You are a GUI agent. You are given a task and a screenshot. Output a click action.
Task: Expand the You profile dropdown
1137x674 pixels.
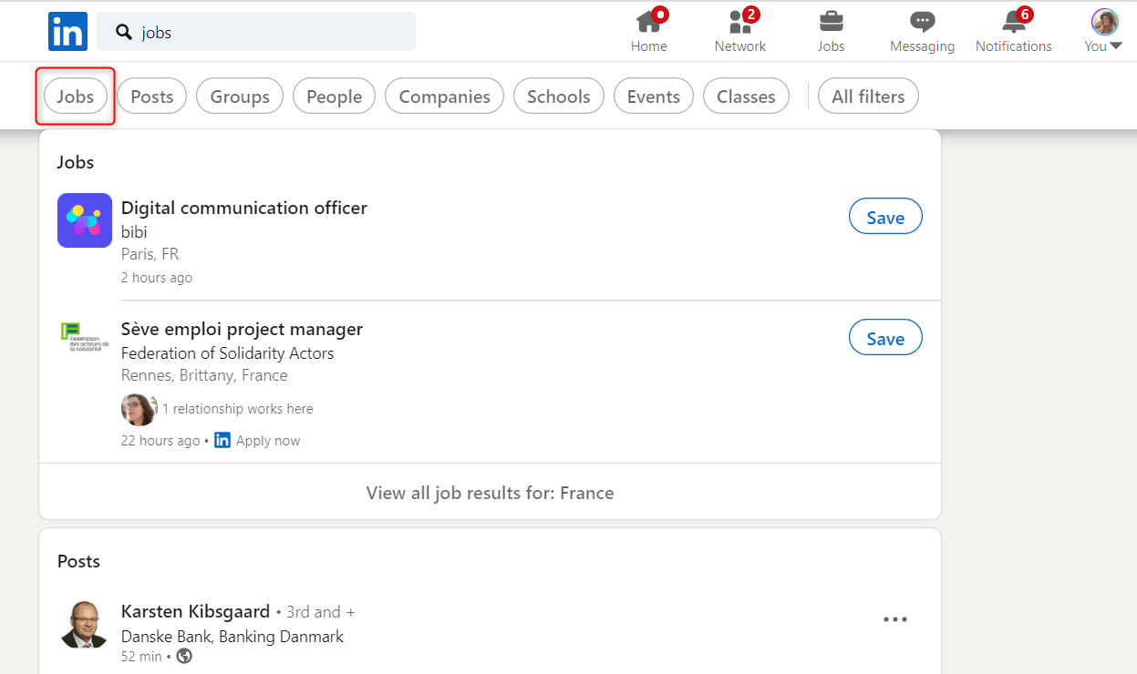tap(1104, 31)
